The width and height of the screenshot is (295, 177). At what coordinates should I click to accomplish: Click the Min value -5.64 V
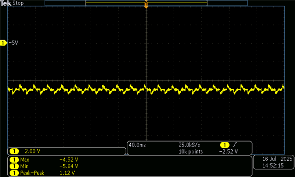69,166
